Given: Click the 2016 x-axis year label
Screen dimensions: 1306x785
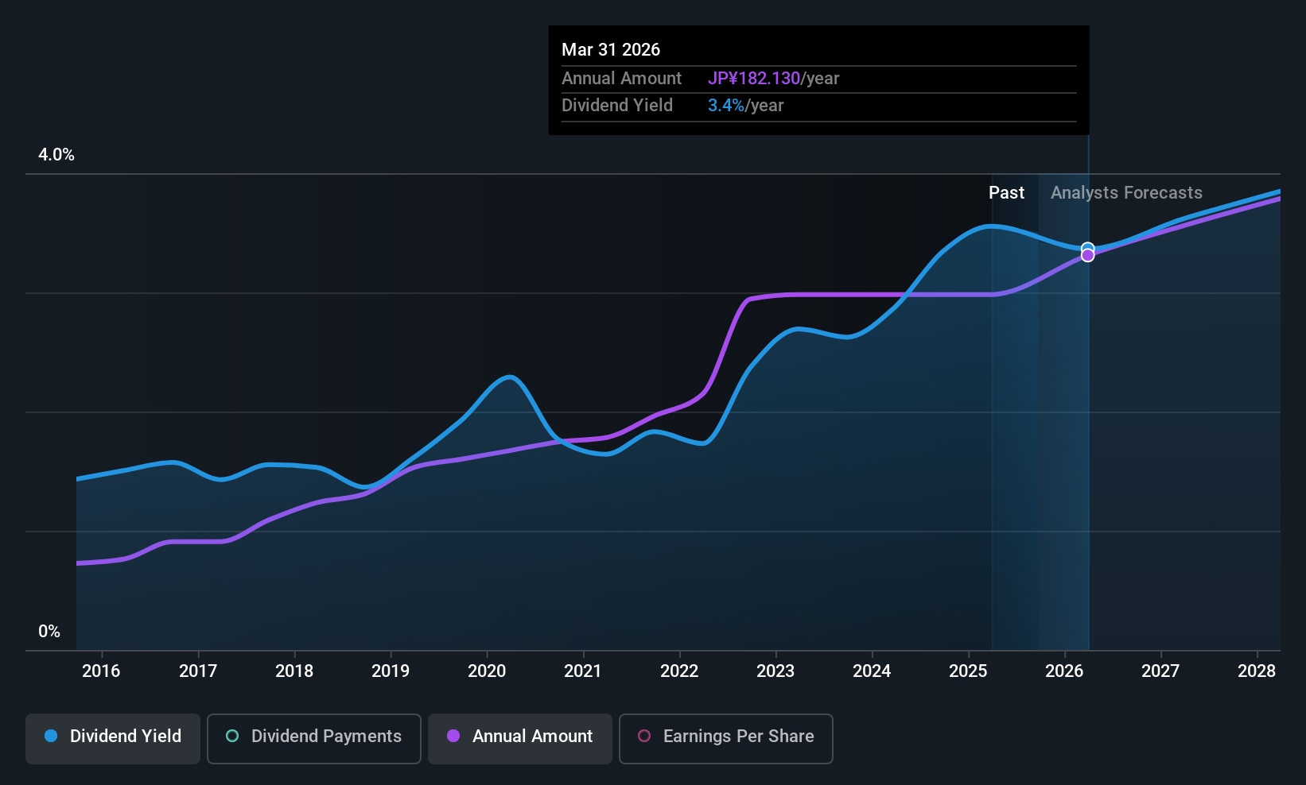Looking at the screenshot, I should click(101, 671).
